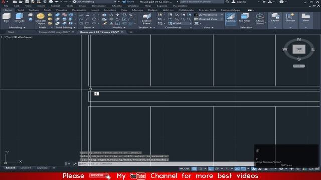Image resolution: width=321 pixels, height=180 pixels.
Task: Open the World coordinate system dropdown
Action: coord(180,23)
